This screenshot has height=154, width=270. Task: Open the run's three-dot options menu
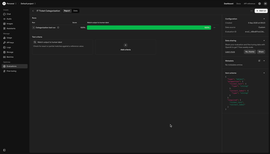tap(214, 28)
